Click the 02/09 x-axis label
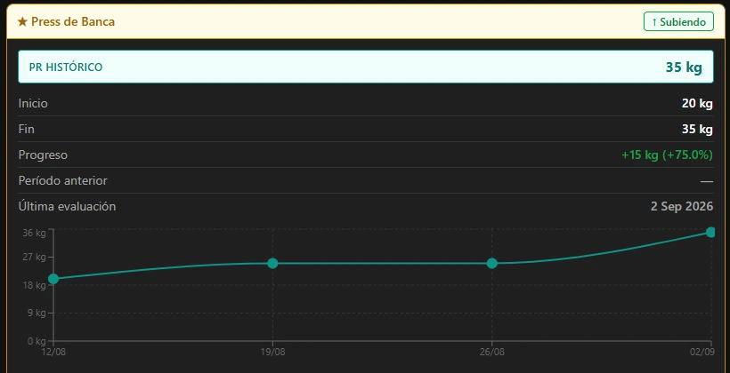This screenshot has height=373, width=730. 702,352
